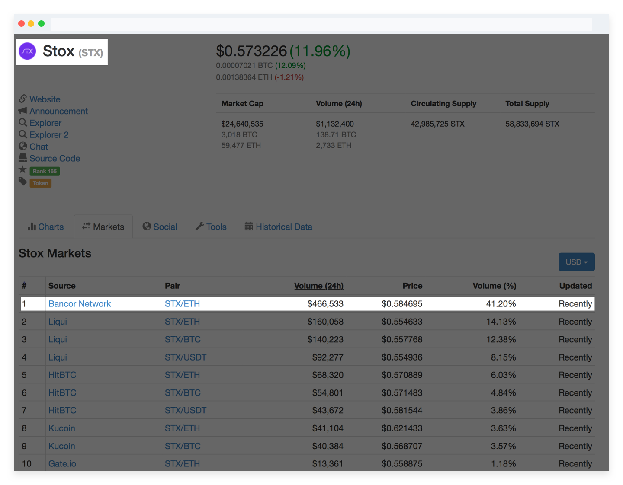Viewport: 623px width, 485px height.
Task: Click the drive icon beside Source Code
Action: click(x=23, y=158)
